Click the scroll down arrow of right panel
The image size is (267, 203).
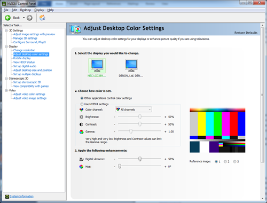click(x=262, y=198)
